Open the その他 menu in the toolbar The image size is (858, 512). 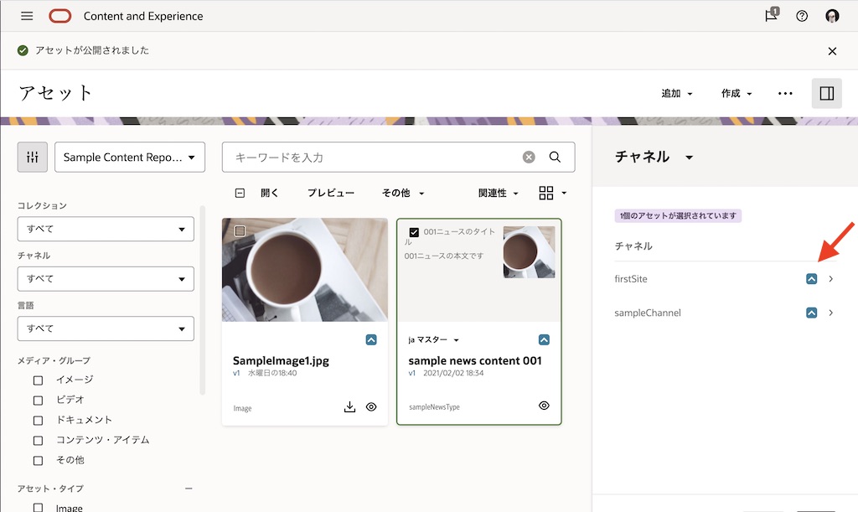tap(401, 193)
